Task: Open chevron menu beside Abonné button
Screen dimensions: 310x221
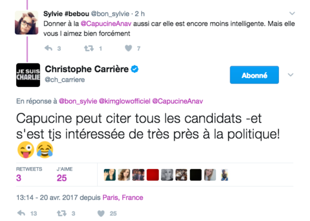Action: coord(290,75)
